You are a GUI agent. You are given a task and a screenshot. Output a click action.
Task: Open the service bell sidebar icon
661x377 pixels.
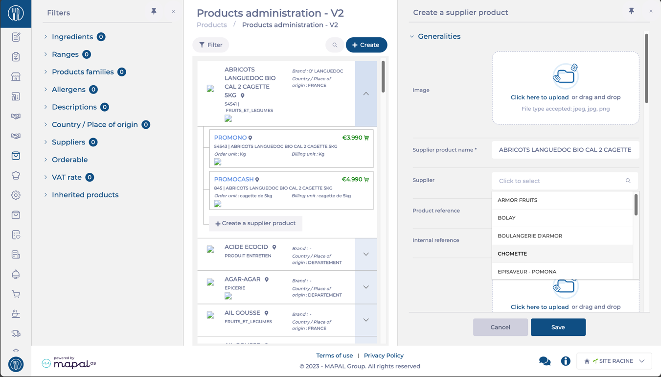tap(16, 274)
